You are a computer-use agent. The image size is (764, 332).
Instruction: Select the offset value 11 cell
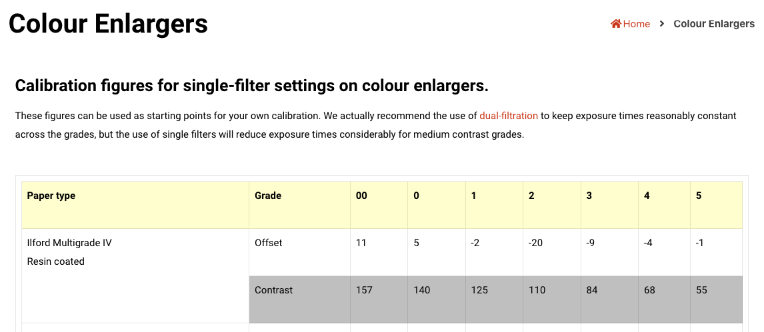[361, 243]
